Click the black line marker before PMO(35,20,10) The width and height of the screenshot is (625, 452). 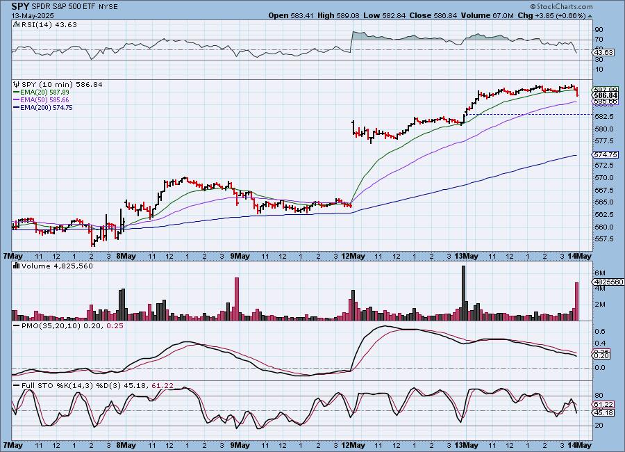(17, 326)
